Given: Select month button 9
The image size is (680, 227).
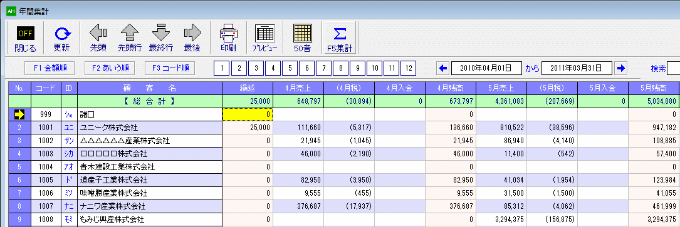Looking at the screenshot, I should click(x=357, y=68).
